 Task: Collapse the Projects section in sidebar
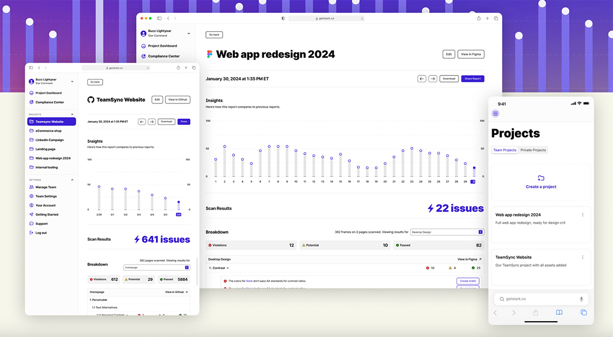tap(72, 114)
